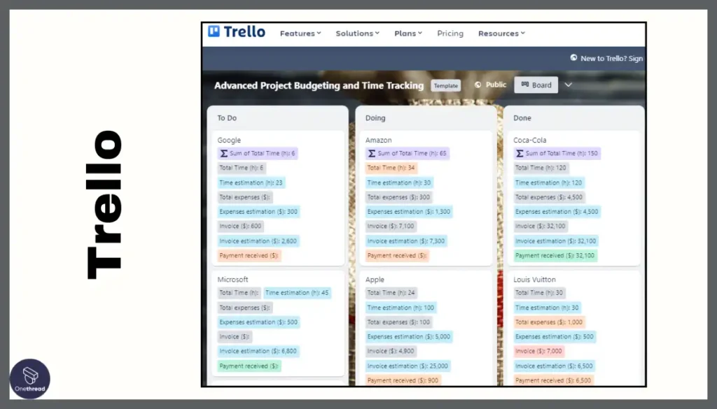
Task: Open the Plans menu
Action: pyautogui.click(x=408, y=34)
